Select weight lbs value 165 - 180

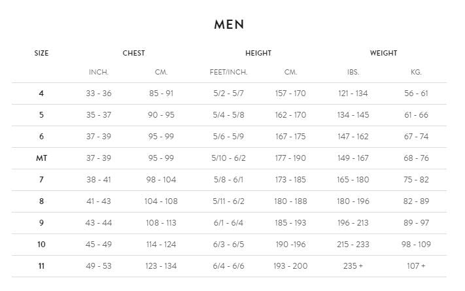pyautogui.click(x=353, y=180)
